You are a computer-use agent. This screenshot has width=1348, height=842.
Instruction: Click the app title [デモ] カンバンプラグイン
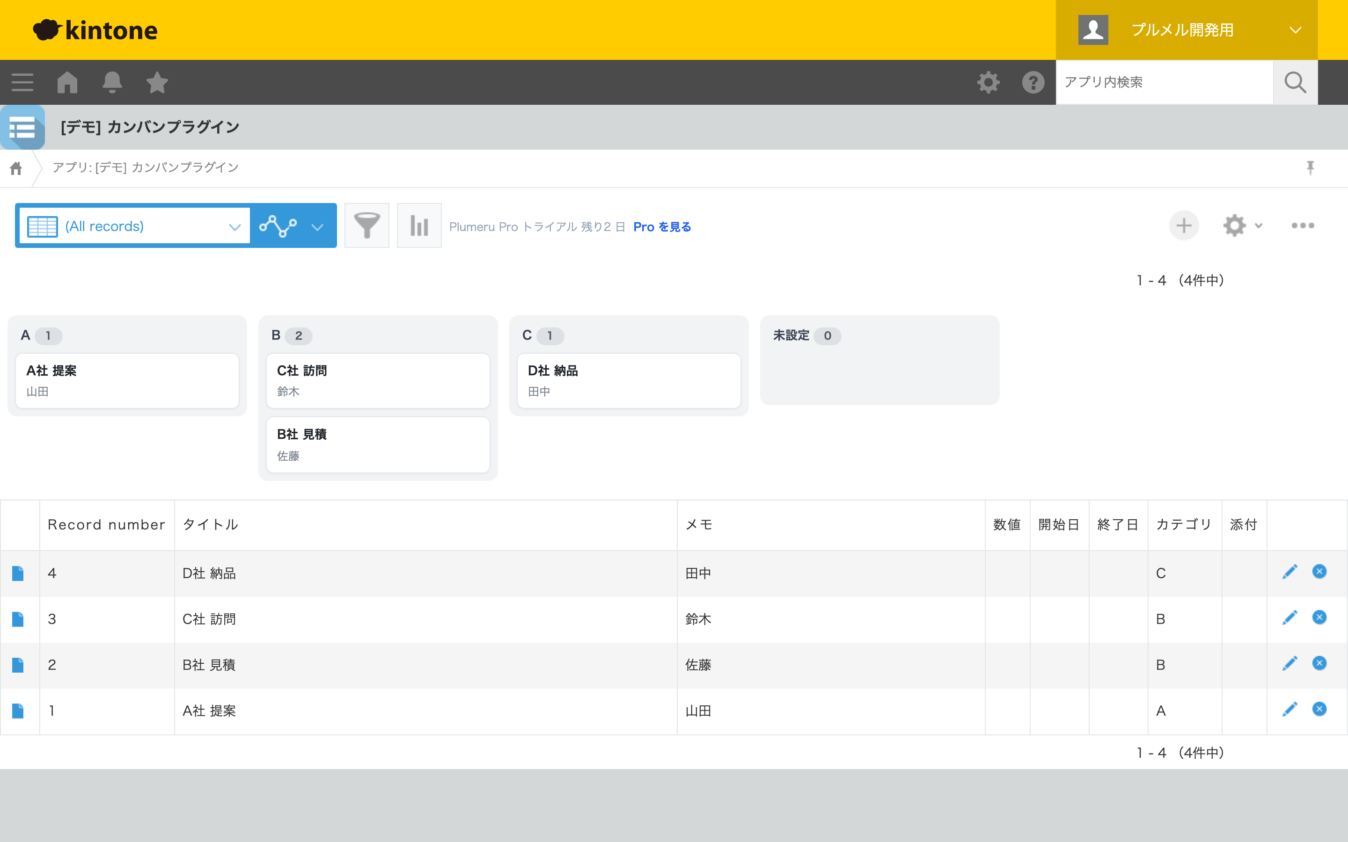pos(150,127)
